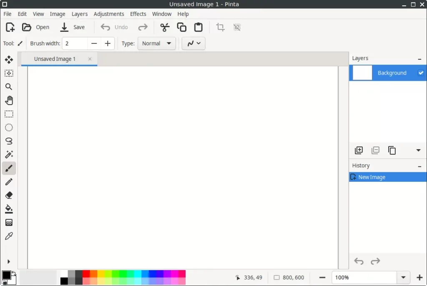Viewport: 427px width, 286px height.
Task: Open the brush Type dropdown
Action: (157, 43)
